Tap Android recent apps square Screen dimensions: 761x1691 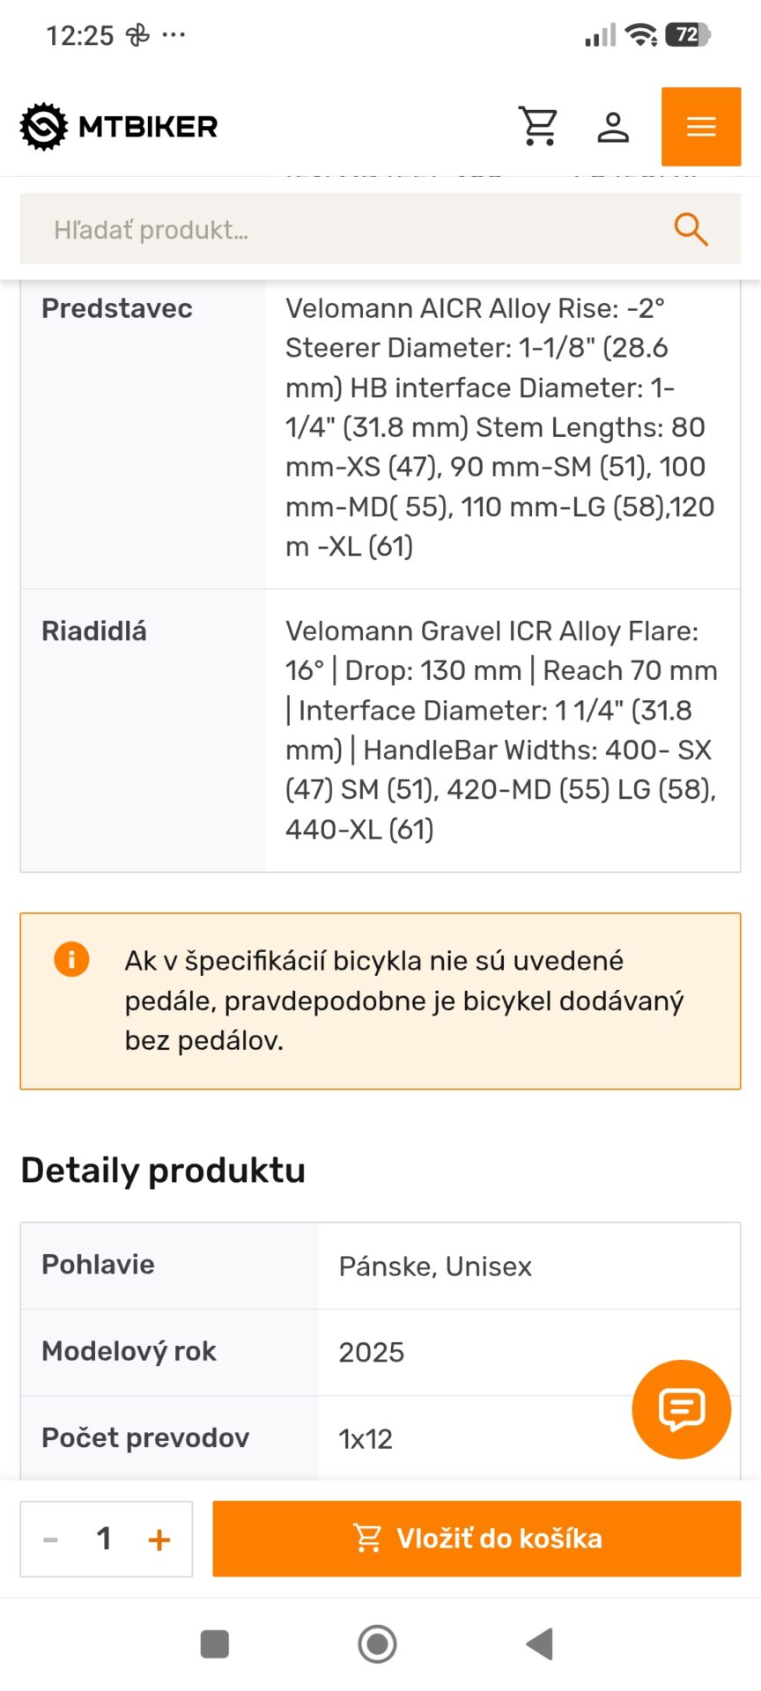pyautogui.click(x=215, y=1643)
